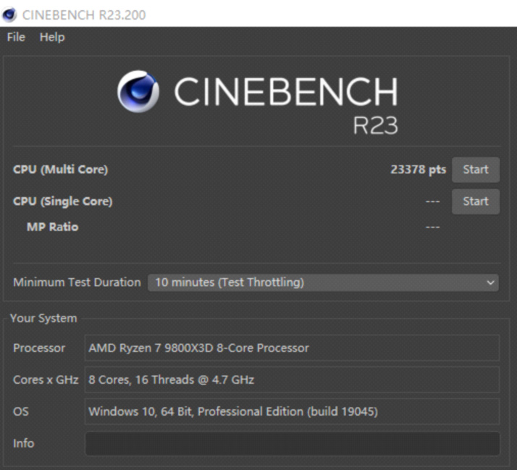Select the Cores x GHz field
Screen dimensions: 517x470
(x=292, y=379)
